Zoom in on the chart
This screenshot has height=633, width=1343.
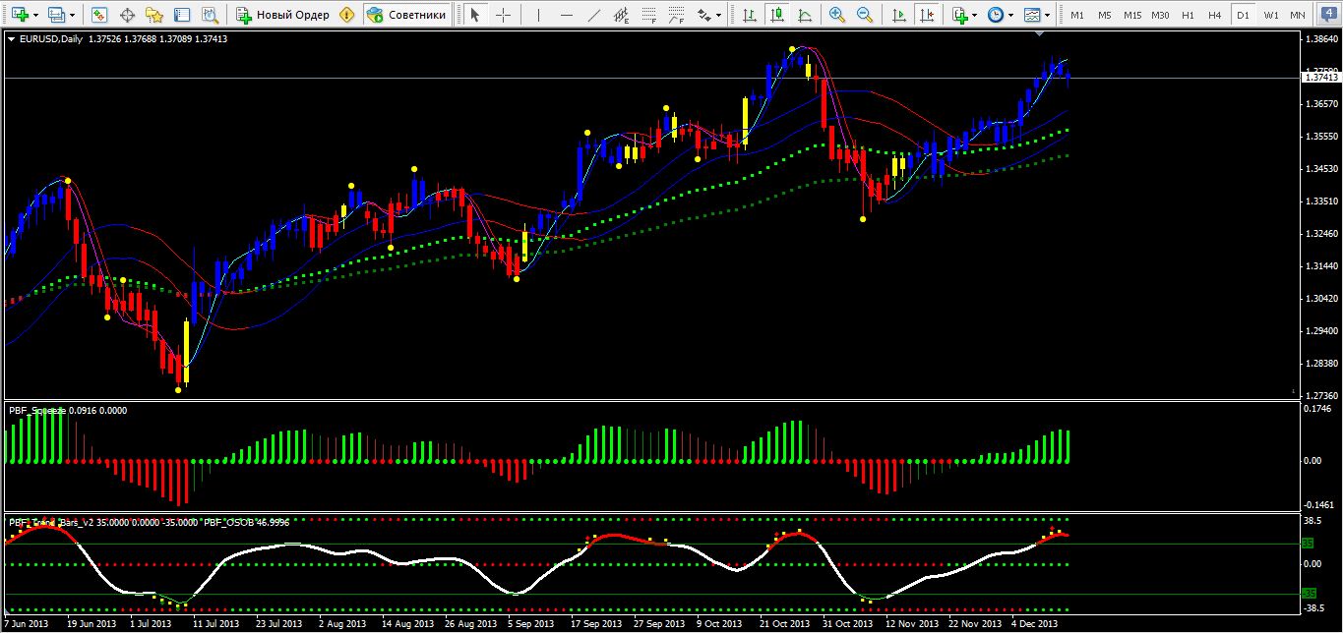pos(836,15)
